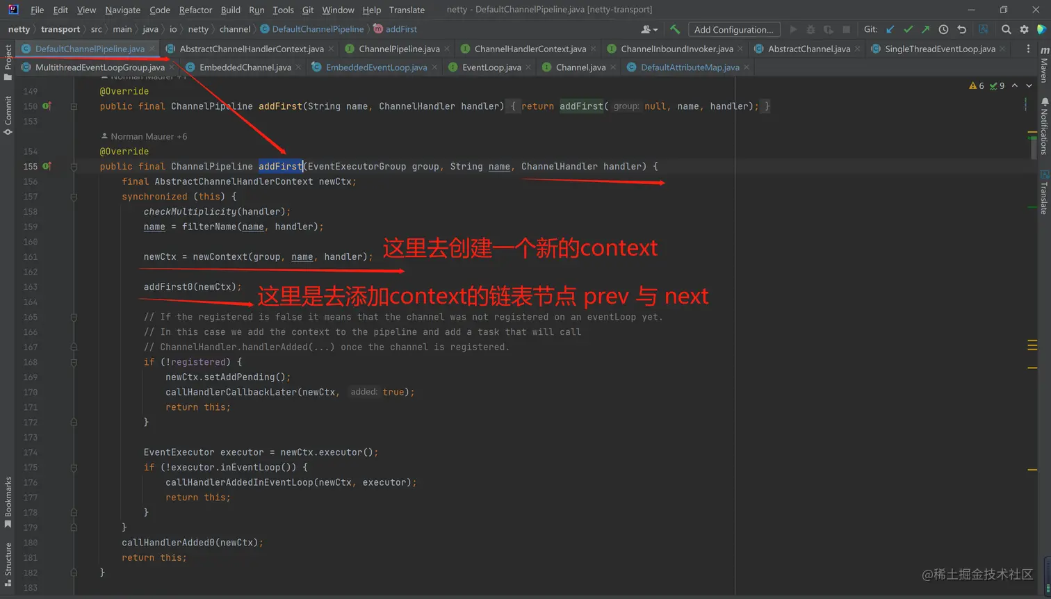The height and width of the screenshot is (599, 1051).
Task: Close the EventLoop.java tab
Action: (x=528, y=67)
